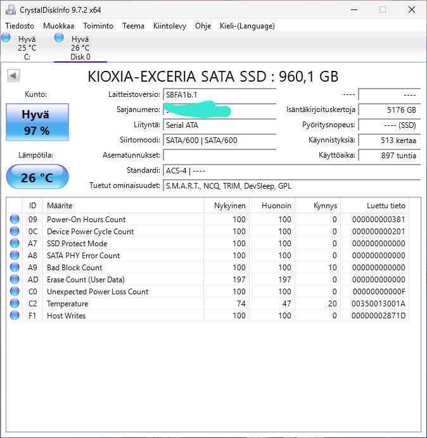
Task: Click the Isäntäkirjoituskertoja value 5176 GB
Action: pos(389,109)
